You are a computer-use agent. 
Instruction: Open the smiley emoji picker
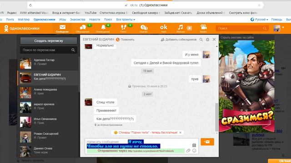tap(194, 151)
